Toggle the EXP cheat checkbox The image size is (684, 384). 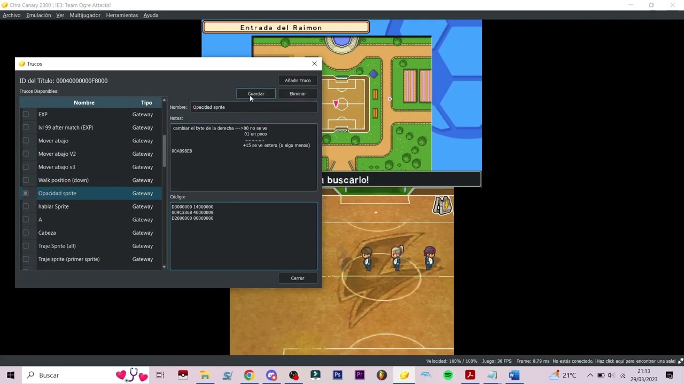coord(26,114)
